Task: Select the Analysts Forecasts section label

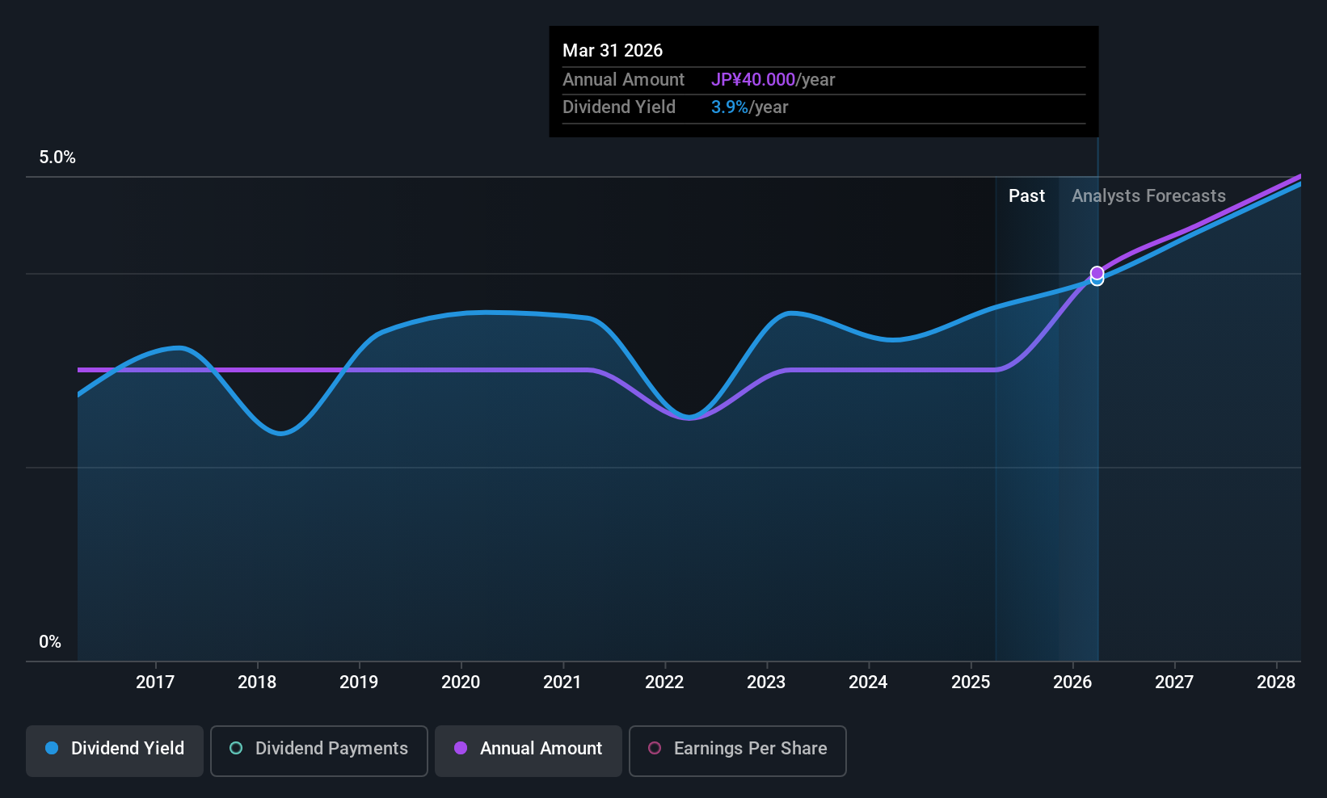Action: (x=1148, y=195)
